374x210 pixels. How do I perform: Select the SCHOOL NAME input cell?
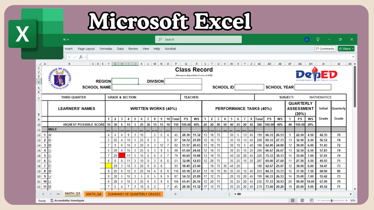[157, 87]
